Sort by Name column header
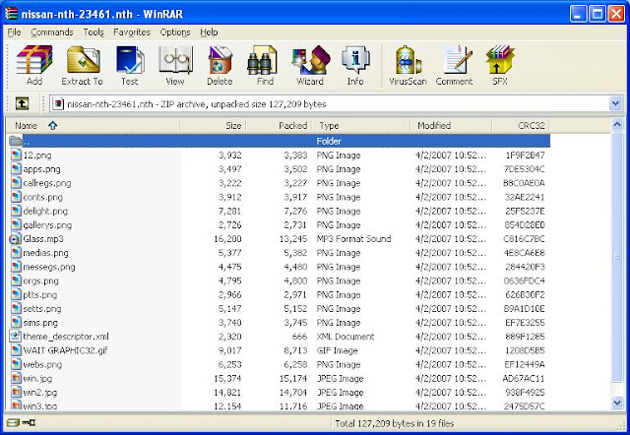 tap(93, 126)
